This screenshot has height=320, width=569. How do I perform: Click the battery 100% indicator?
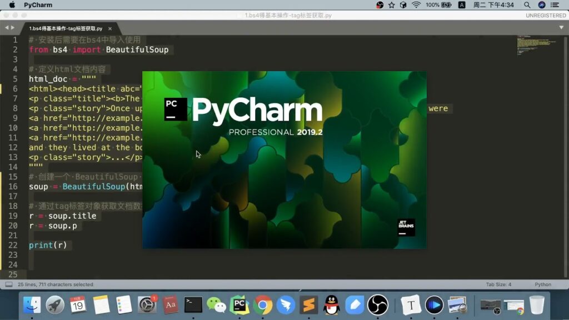point(439,4)
